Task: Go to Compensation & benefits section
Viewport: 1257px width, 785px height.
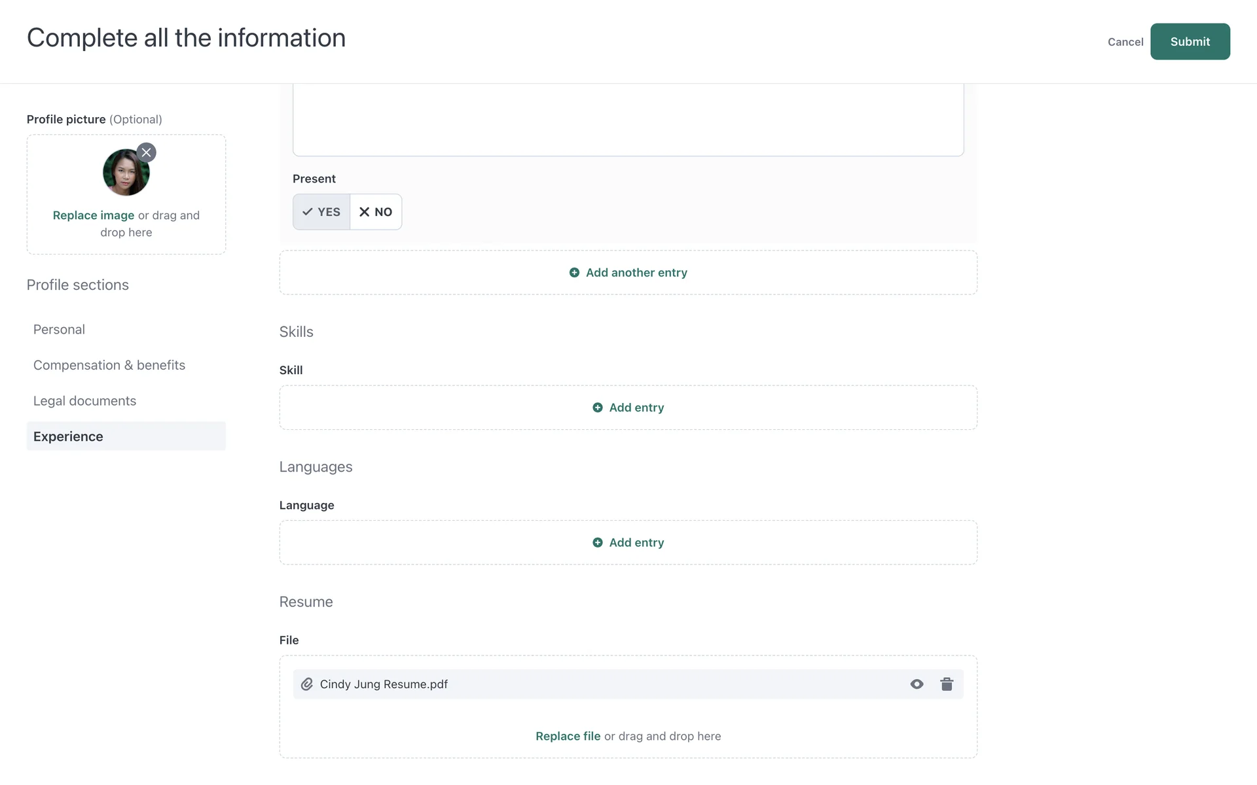Action: (109, 365)
